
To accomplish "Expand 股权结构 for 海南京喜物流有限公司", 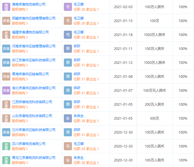I will click(20, 9).
